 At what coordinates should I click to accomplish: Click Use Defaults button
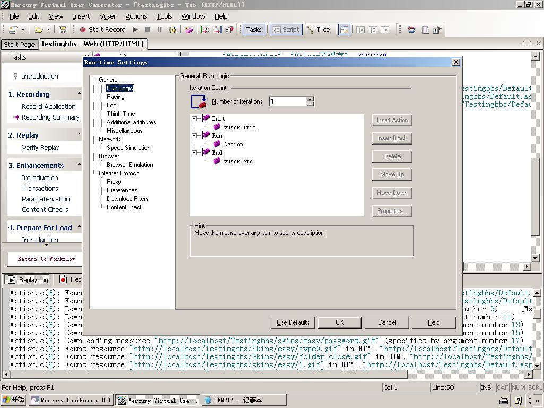293,322
